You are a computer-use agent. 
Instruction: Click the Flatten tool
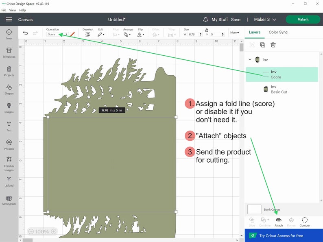pyautogui.click(x=291, y=222)
